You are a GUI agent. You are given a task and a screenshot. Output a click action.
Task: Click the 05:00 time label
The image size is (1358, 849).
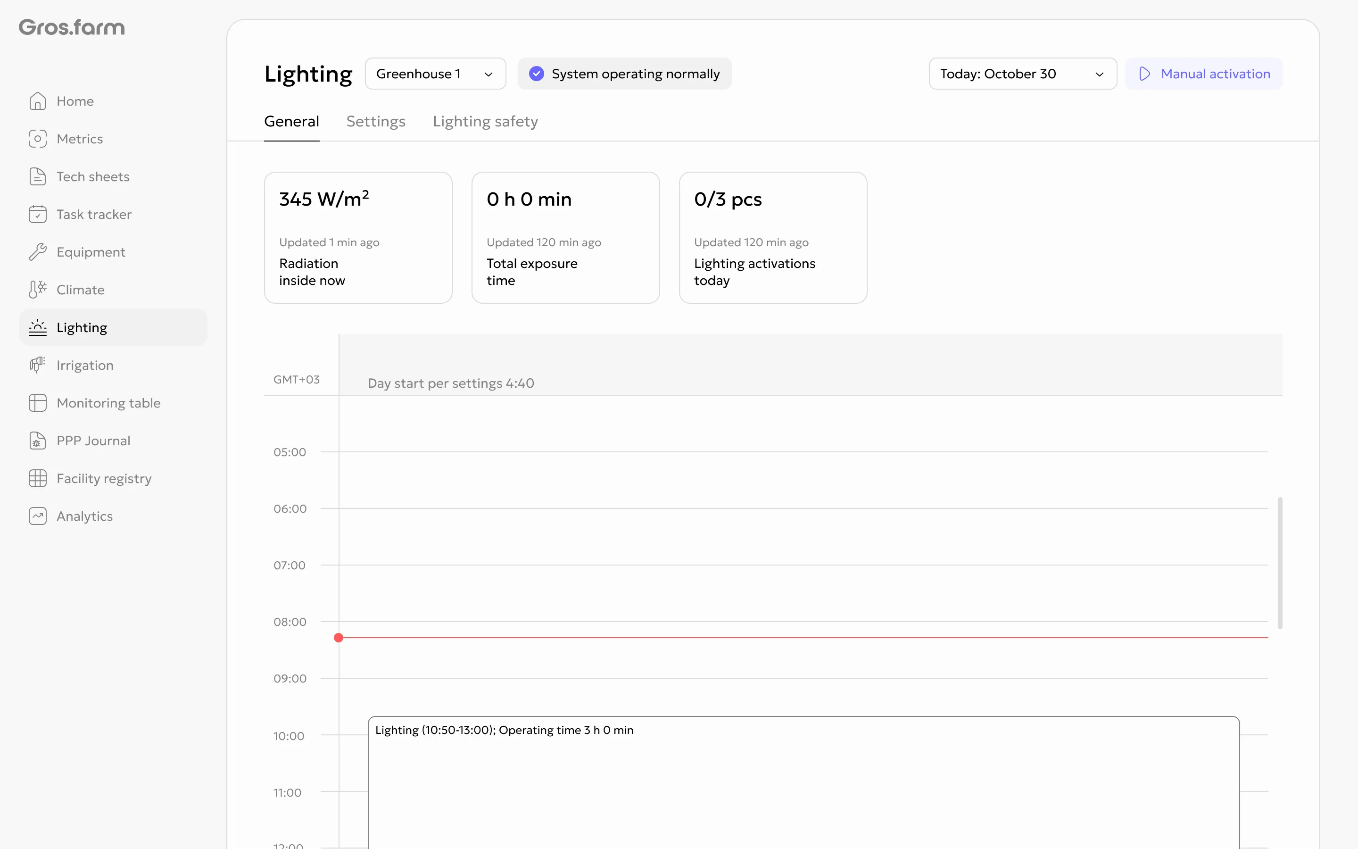click(x=290, y=452)
